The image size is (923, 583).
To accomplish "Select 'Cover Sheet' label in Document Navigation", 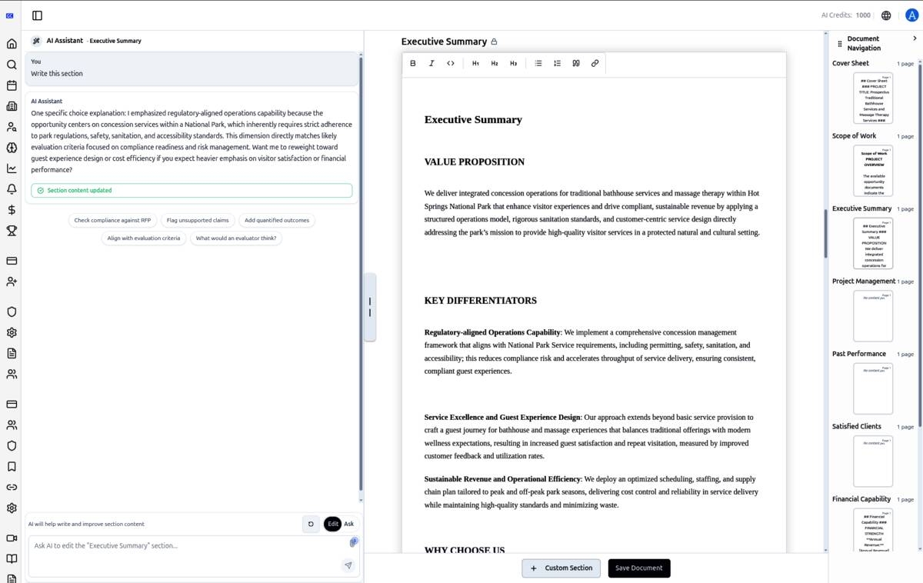I will [851, 63].
